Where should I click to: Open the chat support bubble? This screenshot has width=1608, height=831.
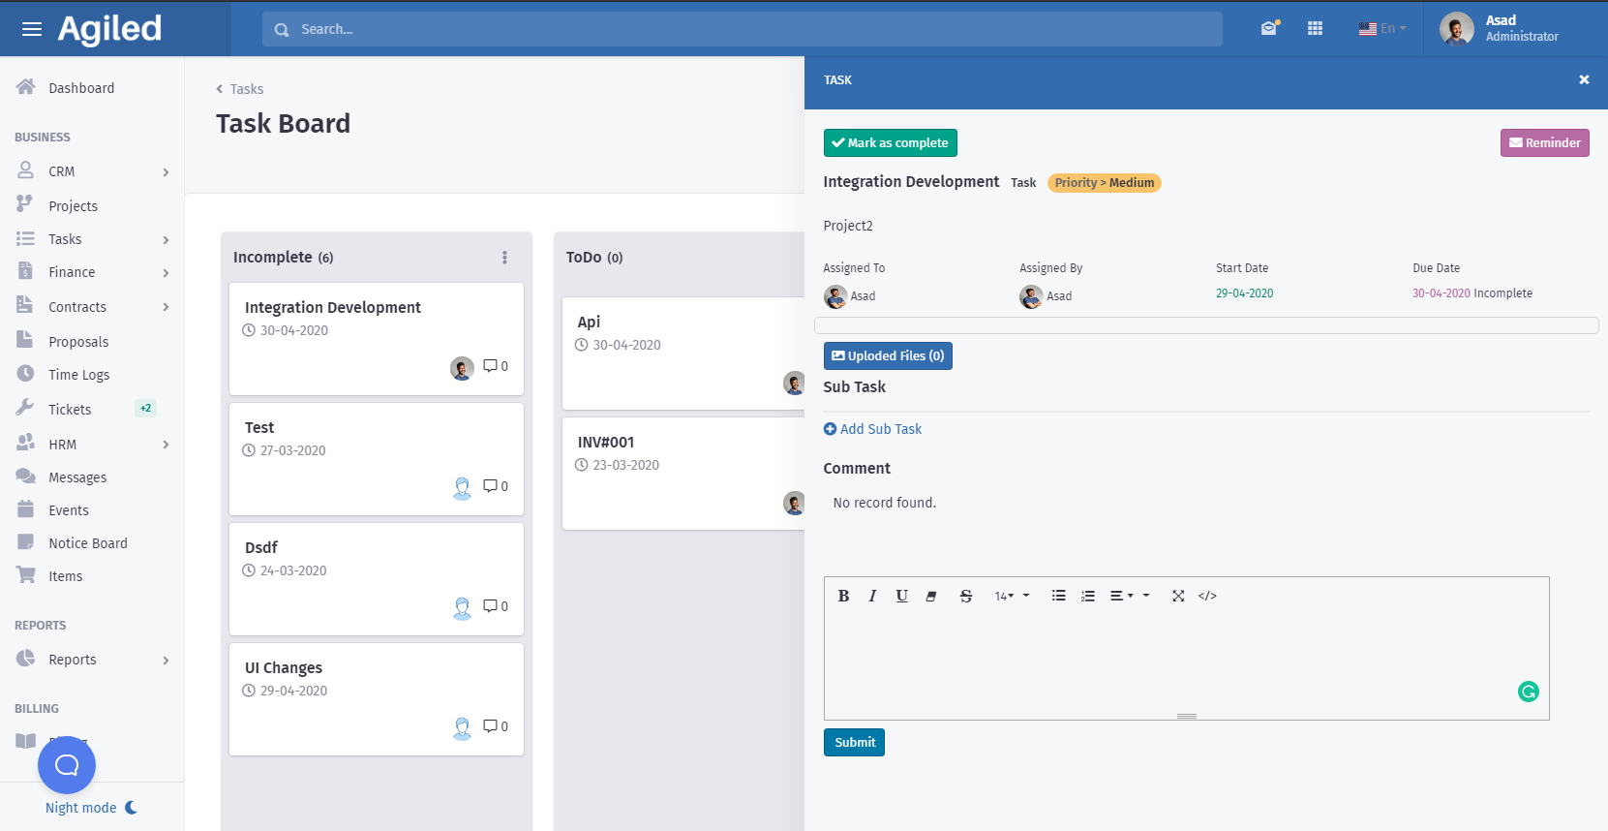point(67,765)
